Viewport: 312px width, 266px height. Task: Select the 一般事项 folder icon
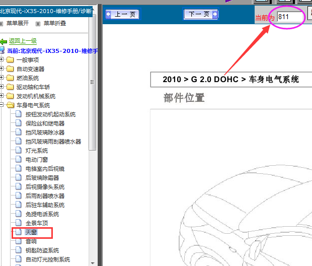(x=10, y=59)
